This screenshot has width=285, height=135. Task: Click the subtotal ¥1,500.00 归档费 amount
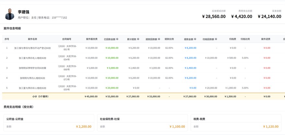tap(231, 97)
